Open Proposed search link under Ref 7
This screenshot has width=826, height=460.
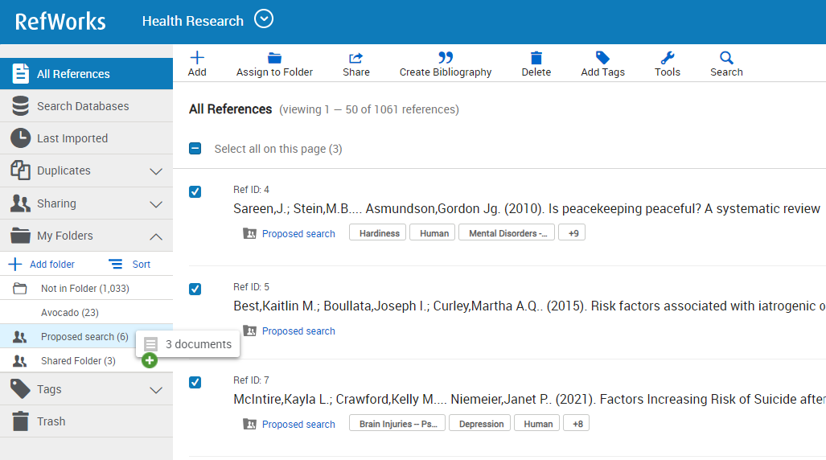click(298, 424)
